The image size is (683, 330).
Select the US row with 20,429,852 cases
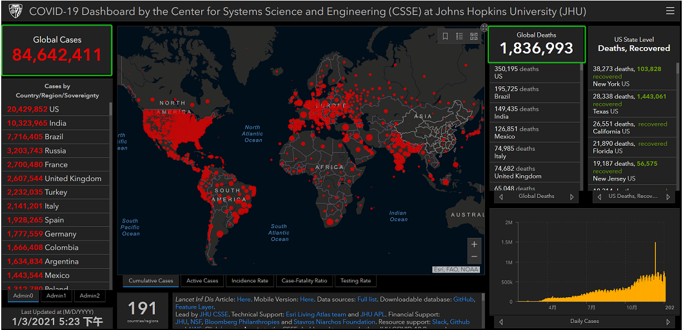point(55,110)
